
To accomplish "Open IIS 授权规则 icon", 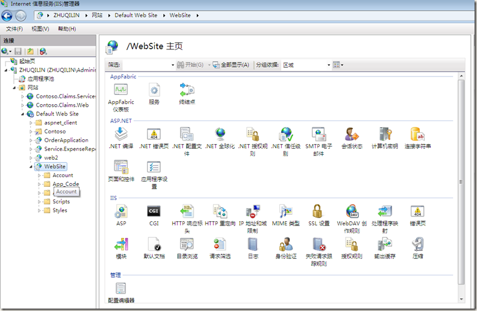I will [x=352, y=248].
